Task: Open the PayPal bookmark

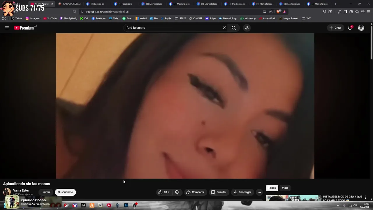Action: [x=166, y=18]
